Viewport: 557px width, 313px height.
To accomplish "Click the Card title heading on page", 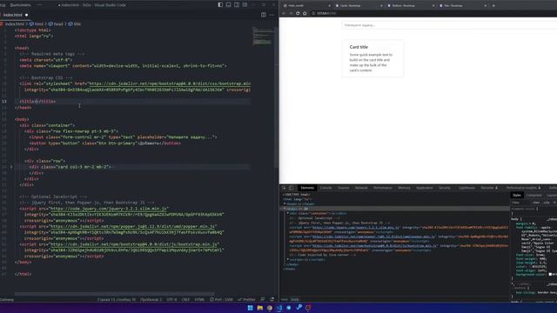I will point(359,47).
